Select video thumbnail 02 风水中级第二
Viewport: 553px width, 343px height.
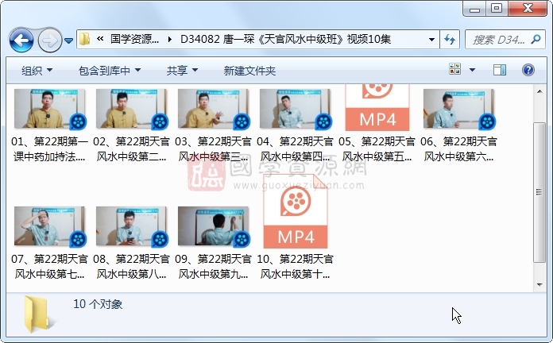(131, 109)
